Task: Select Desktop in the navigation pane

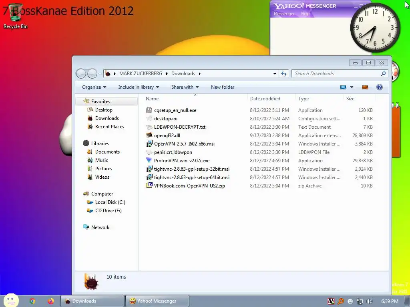Action: coord(104,110)
